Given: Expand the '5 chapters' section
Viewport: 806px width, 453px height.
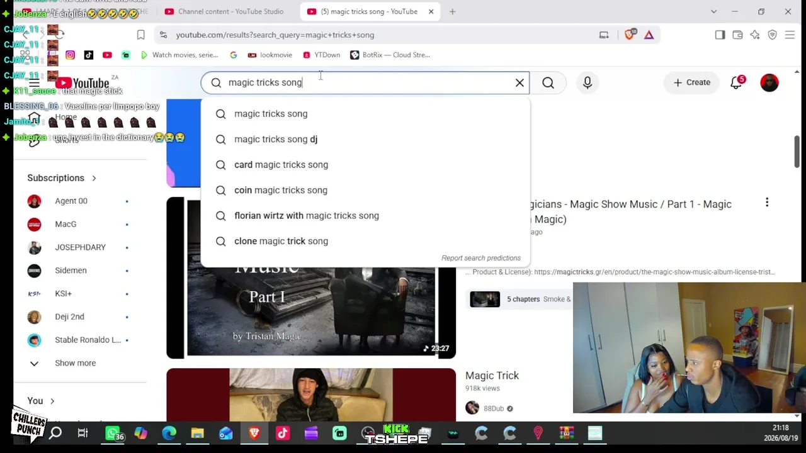Looking at the screenshot, I should (523, 299).
